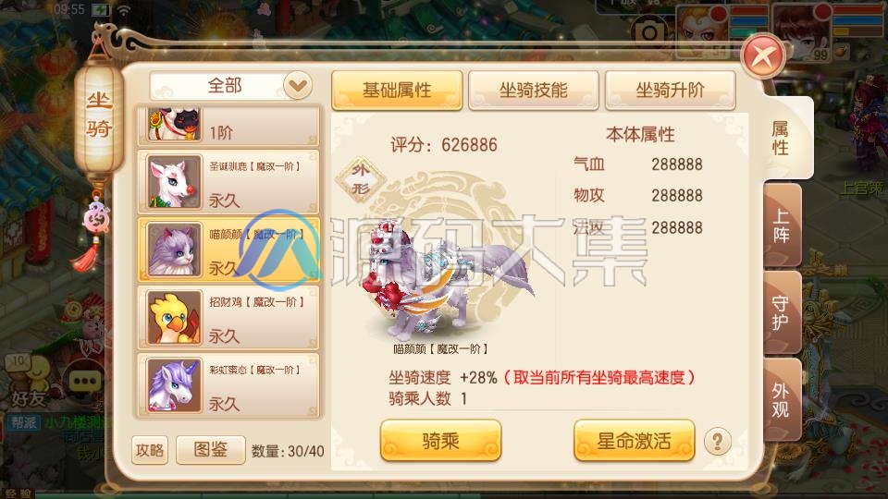Open the 图鉴 catalog button
Image resolution: width=888 pixels, height=499 pixels.
211,450
